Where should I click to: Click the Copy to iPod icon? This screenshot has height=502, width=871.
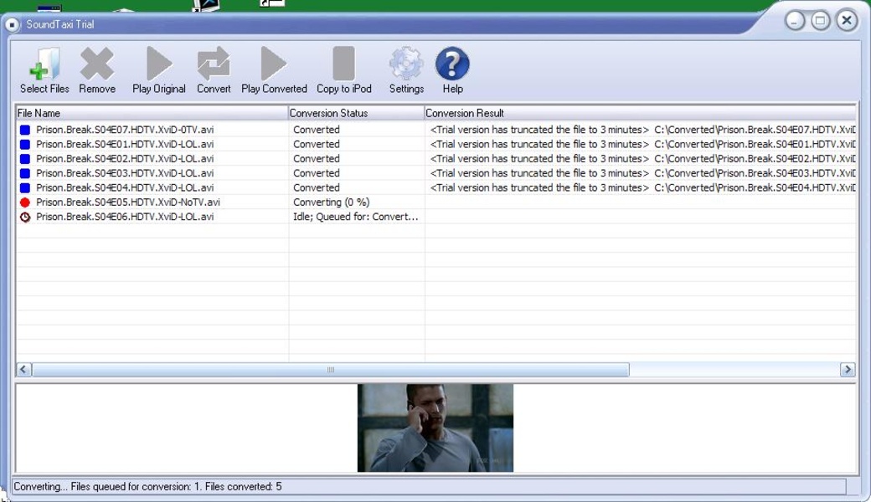tap(343, 64)
